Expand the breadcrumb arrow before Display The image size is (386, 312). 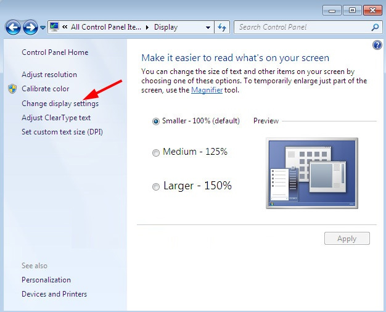click(147, 27)
